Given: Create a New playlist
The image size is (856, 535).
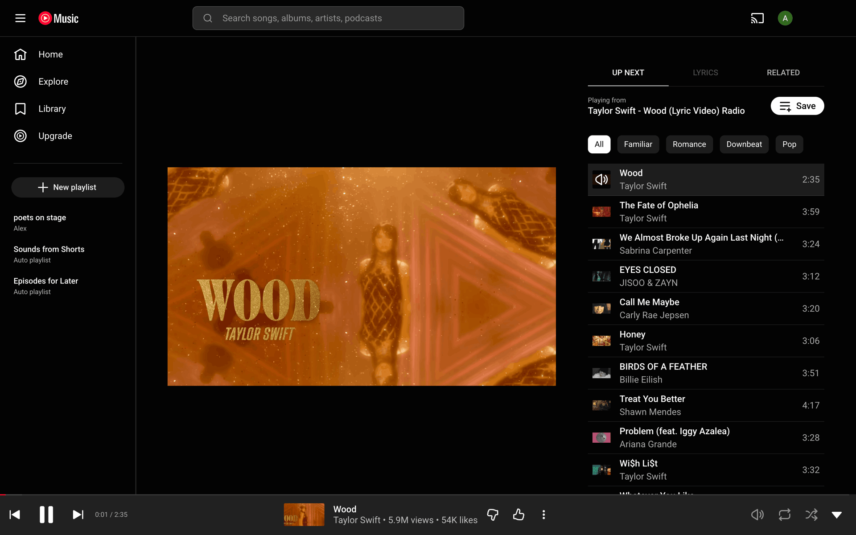Looking at the screenshot, I should (x=68, y=187).
